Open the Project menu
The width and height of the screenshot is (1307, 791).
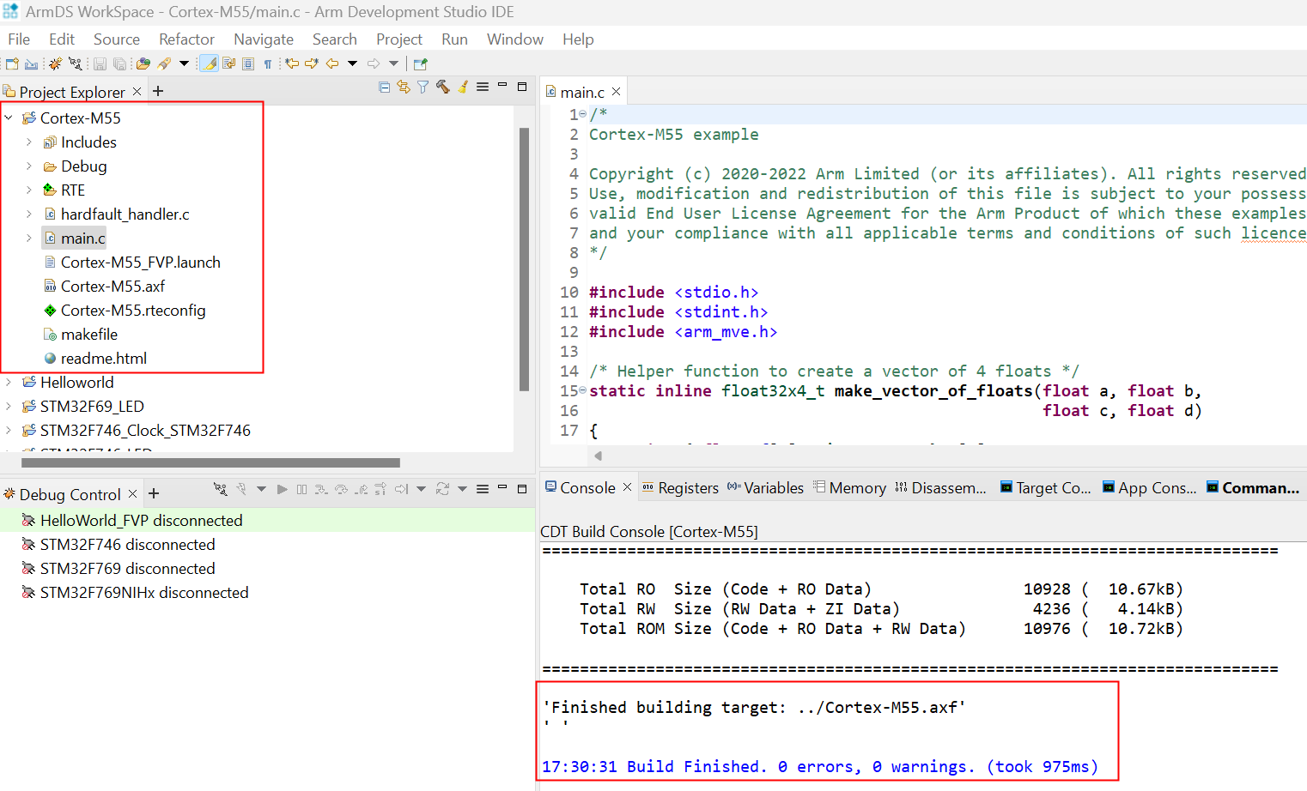pyautogui.click(x=398, y=39)
